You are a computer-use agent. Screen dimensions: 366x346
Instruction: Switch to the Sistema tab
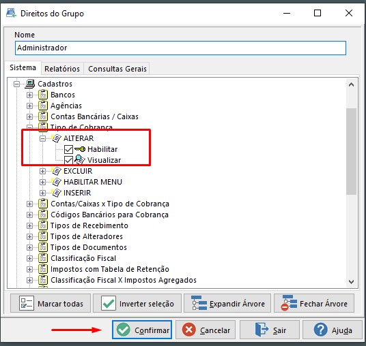23,67
